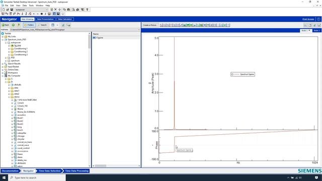Select Workspace in the tree

pos(13,73)
